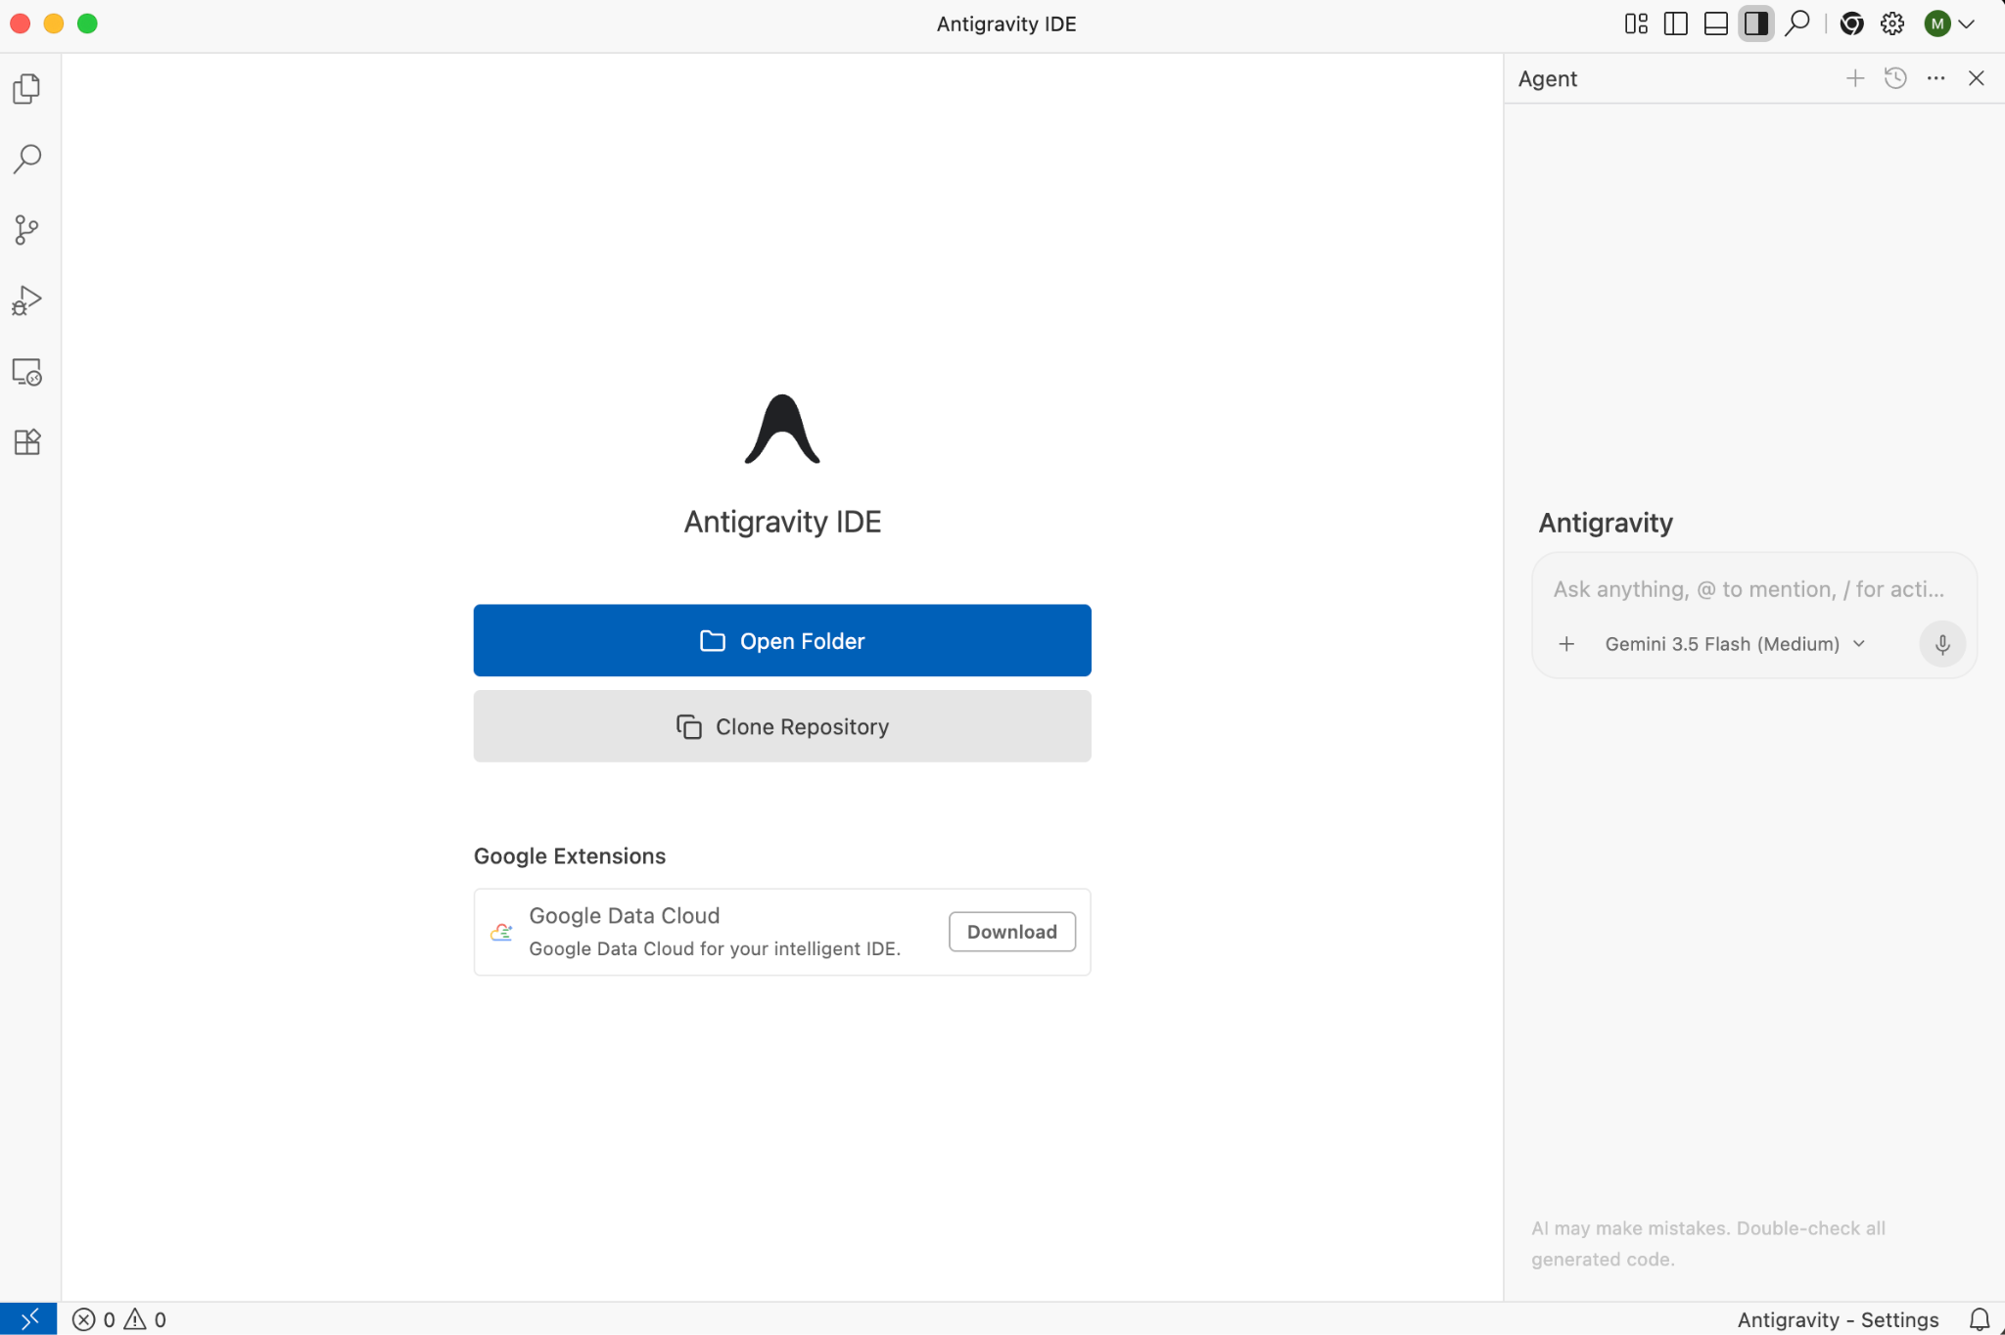Click the Google Data Cloud logo icon
2005x1335 pixels.
pos(501,932)
